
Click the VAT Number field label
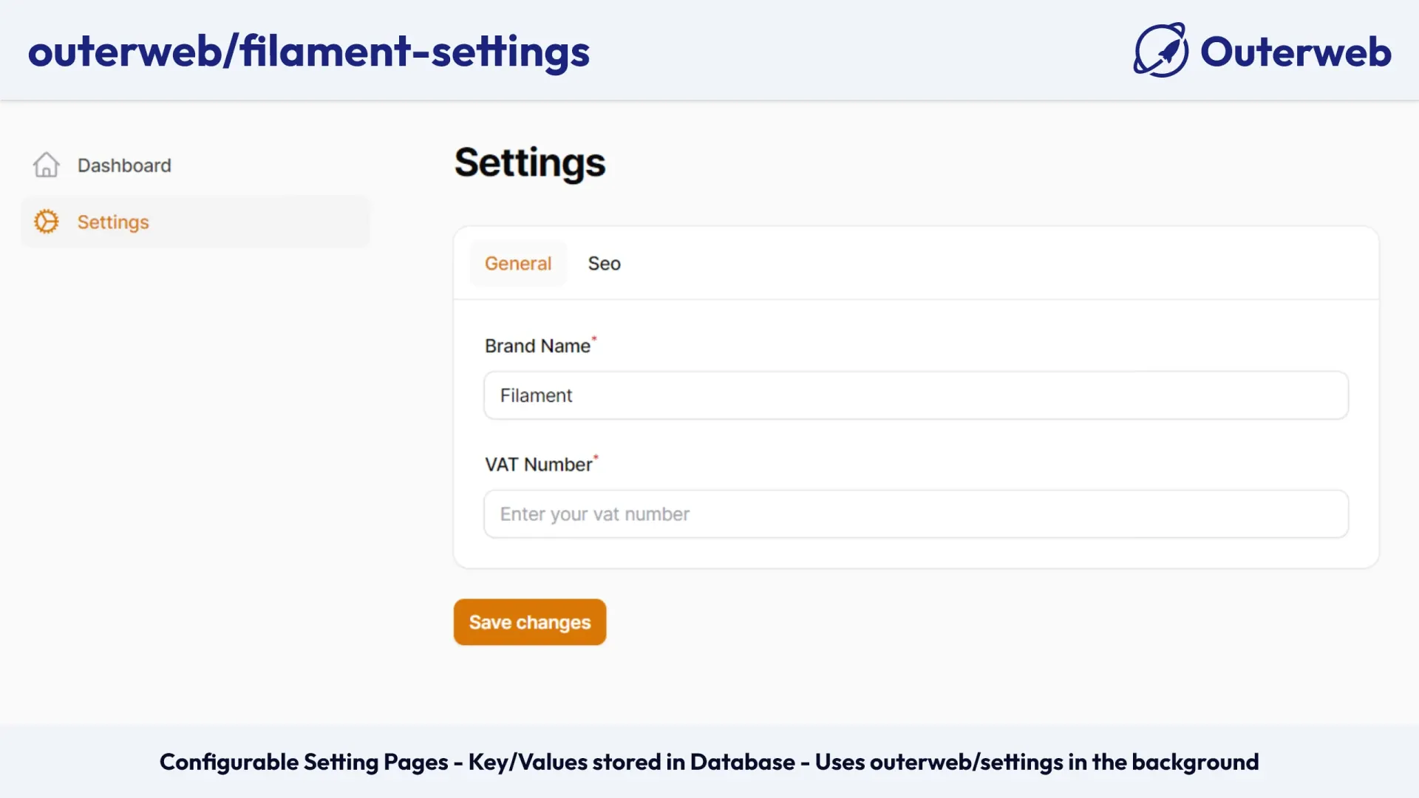[x=539, y=464]
